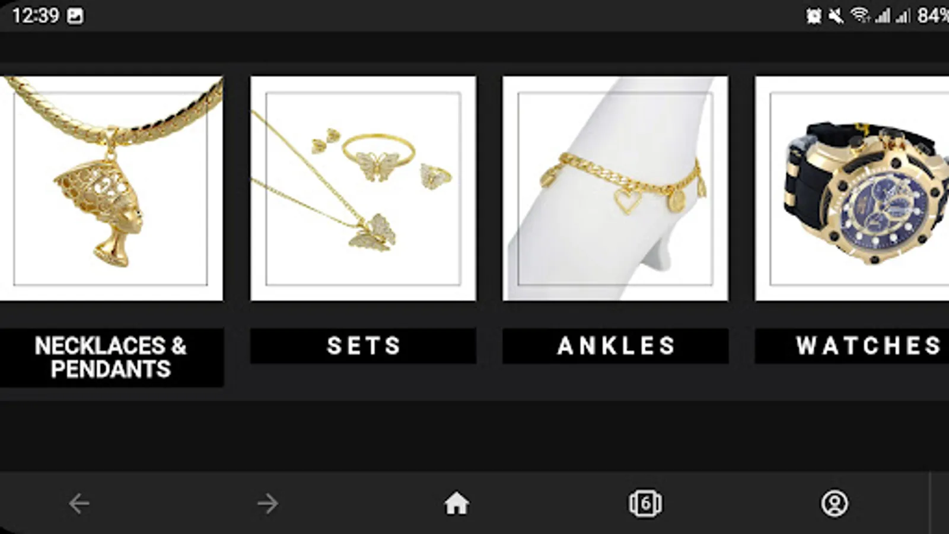Select the gold and black watch image
This screenshot has width=949, height=534.
852,188
